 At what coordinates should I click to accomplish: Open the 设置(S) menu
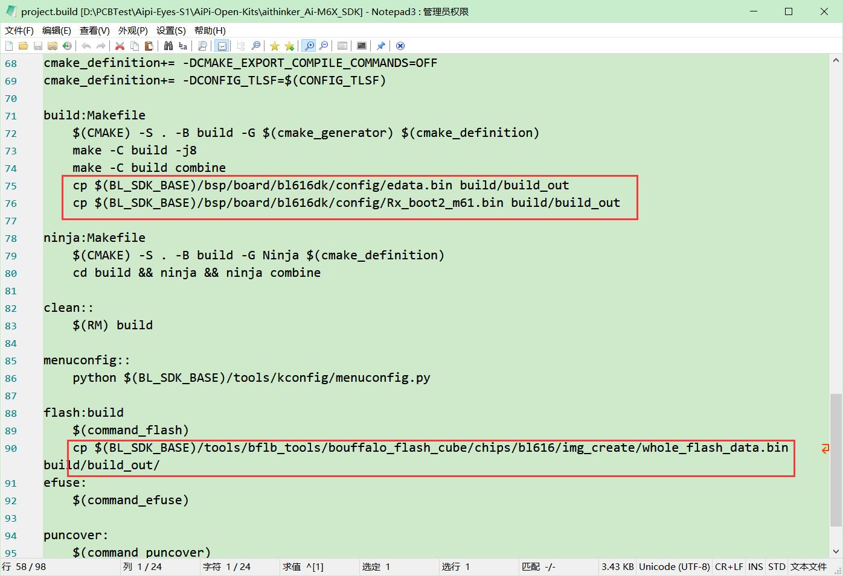point(171,30)
